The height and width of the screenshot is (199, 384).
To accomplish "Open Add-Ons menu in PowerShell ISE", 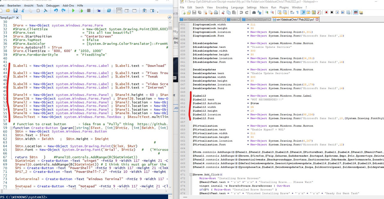I will coord(68,5).
